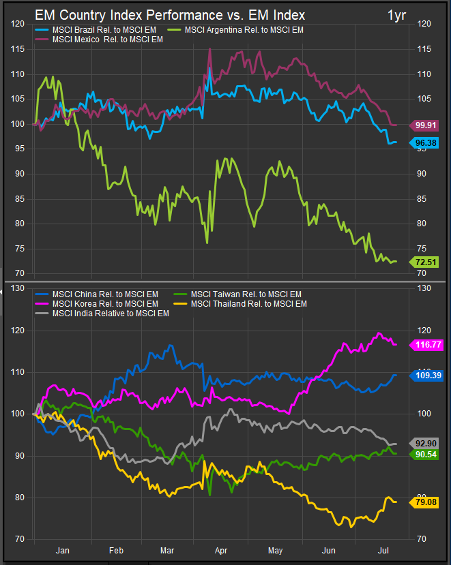Click the divider between the two chart panels

(225, 281)
